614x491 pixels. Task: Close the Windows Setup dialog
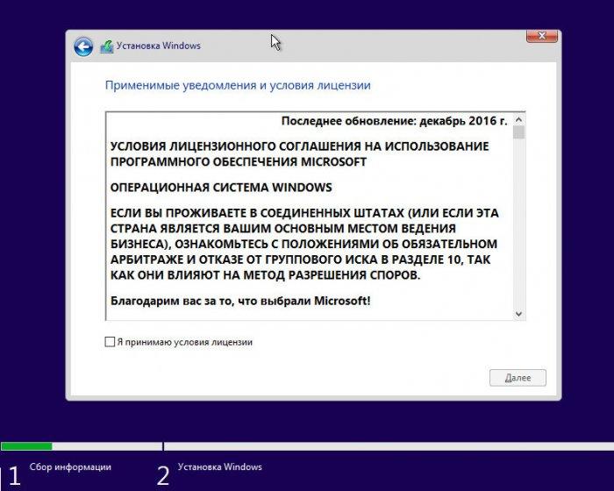[x=542, y=36]
